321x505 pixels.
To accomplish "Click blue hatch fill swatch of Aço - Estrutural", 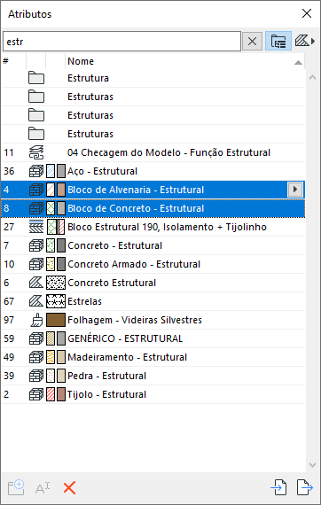I will pos(51,171).
